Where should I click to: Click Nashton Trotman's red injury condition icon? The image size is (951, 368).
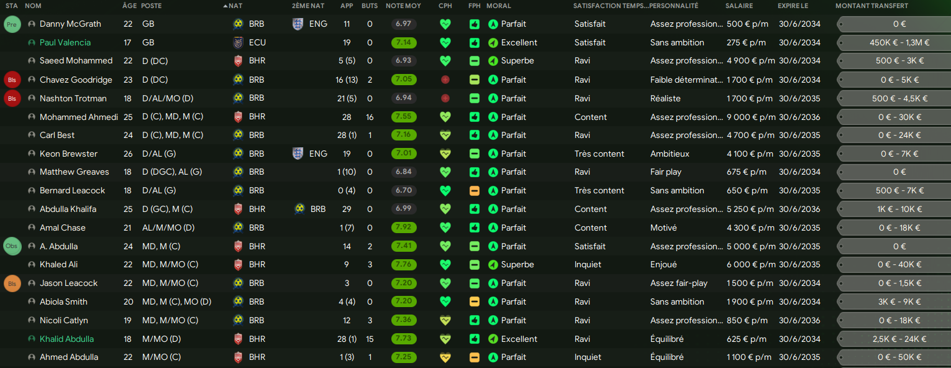tap(445, 98)
